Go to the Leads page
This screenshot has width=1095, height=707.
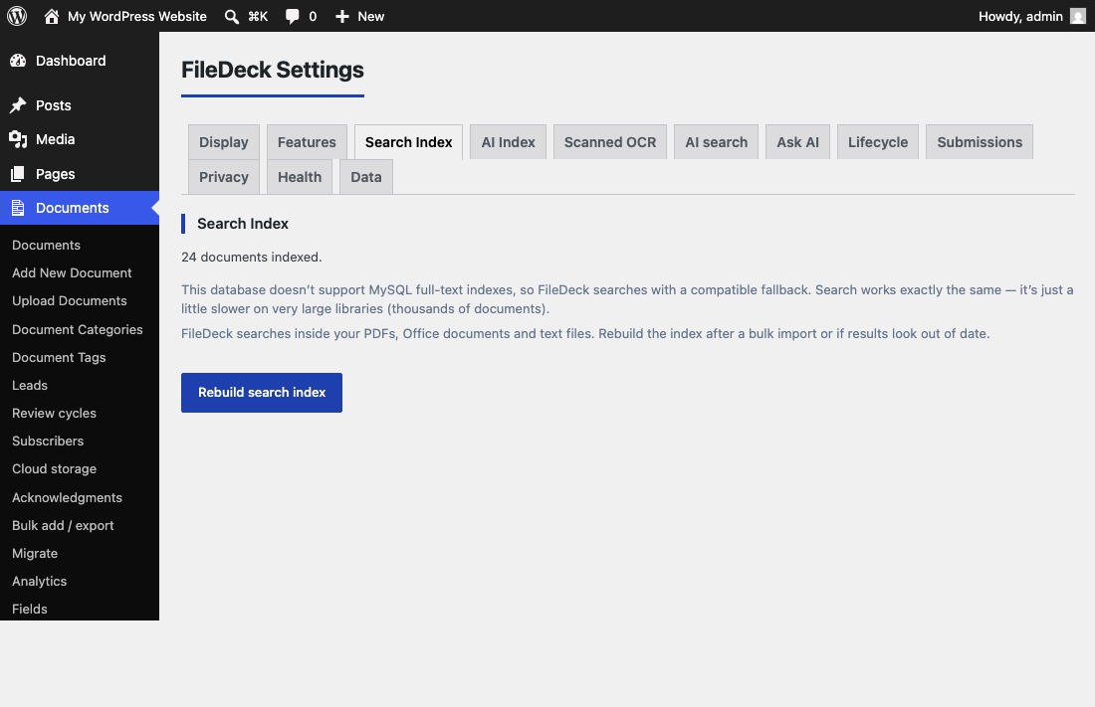(29, 385)
